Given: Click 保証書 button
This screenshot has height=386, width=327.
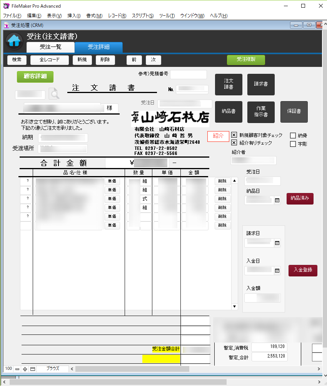Looking at the screenshot, I should click(x=294, y=112).
